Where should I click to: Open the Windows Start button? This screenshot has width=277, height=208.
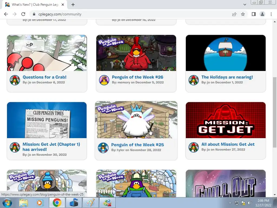click(x=7, y=203)
